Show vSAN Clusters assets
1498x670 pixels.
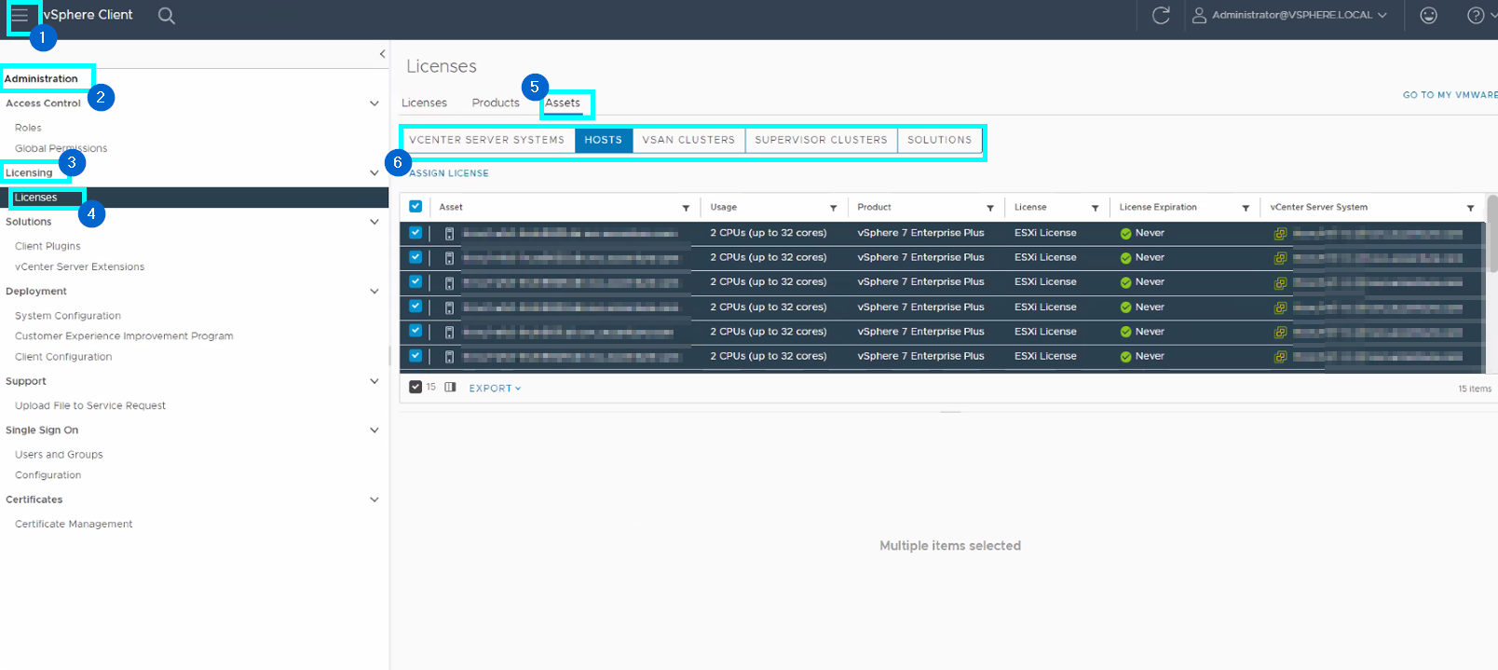point(688,140)
